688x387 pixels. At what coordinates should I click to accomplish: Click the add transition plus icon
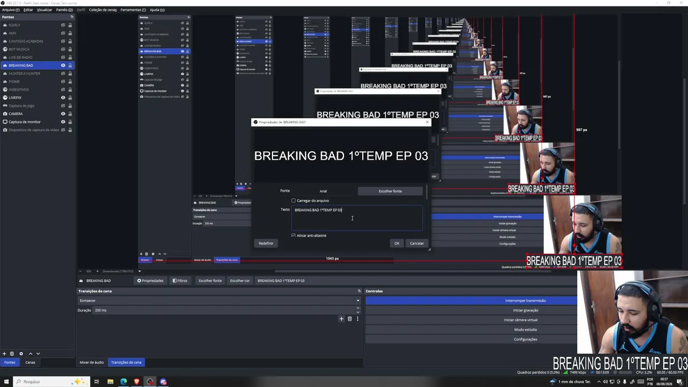pyautogui.click(x=341, y=319)
